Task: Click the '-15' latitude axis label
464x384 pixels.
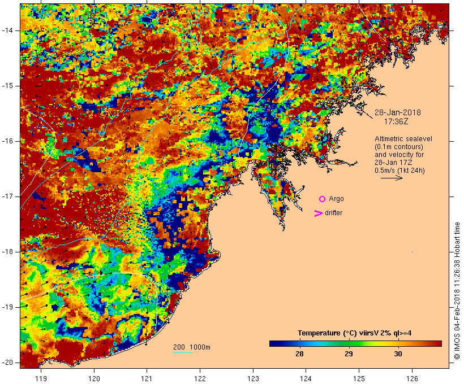Action: (7, 86)
